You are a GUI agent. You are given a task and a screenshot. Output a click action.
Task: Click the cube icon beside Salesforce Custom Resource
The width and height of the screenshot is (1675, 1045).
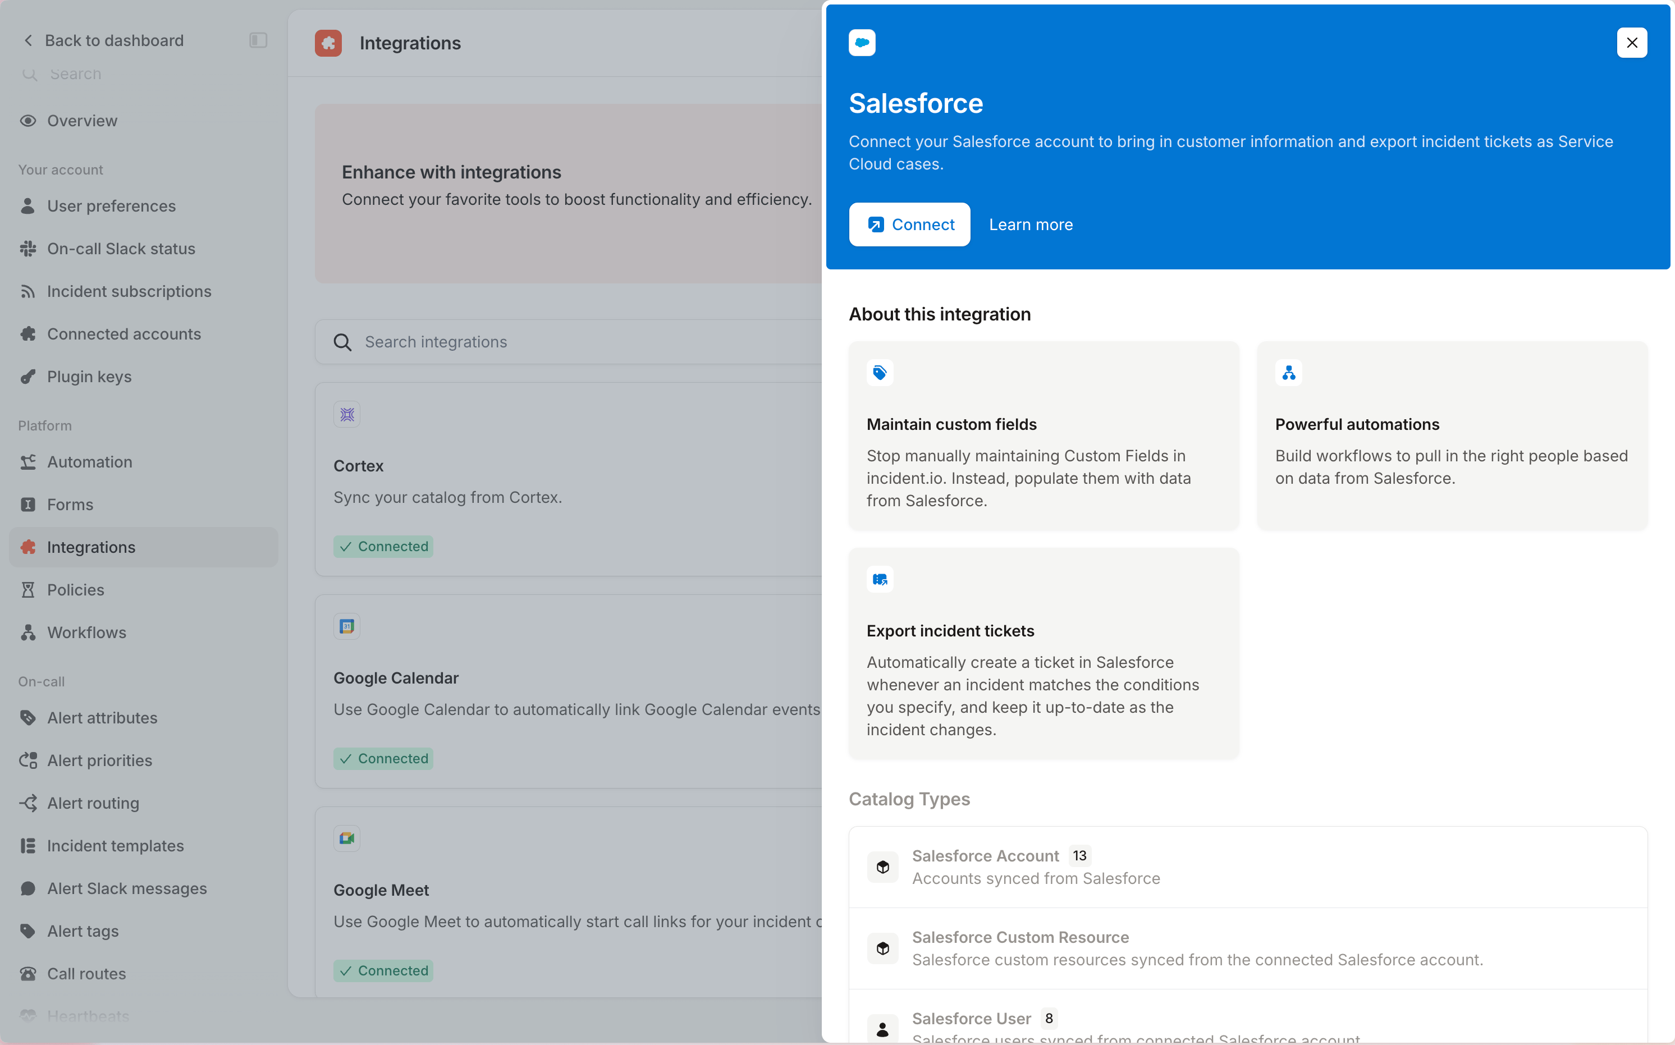(x=883, y=948)
